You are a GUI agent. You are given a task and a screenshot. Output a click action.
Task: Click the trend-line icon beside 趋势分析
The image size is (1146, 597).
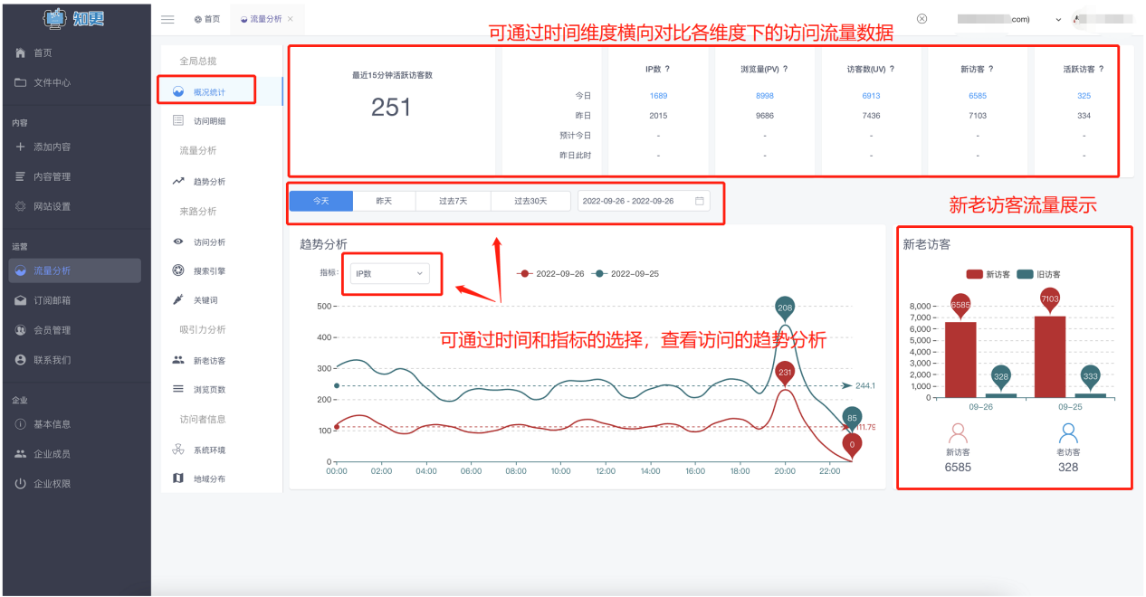[178, 181]
